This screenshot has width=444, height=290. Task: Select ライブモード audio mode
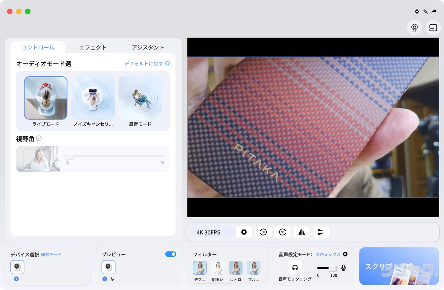point(46,98)
